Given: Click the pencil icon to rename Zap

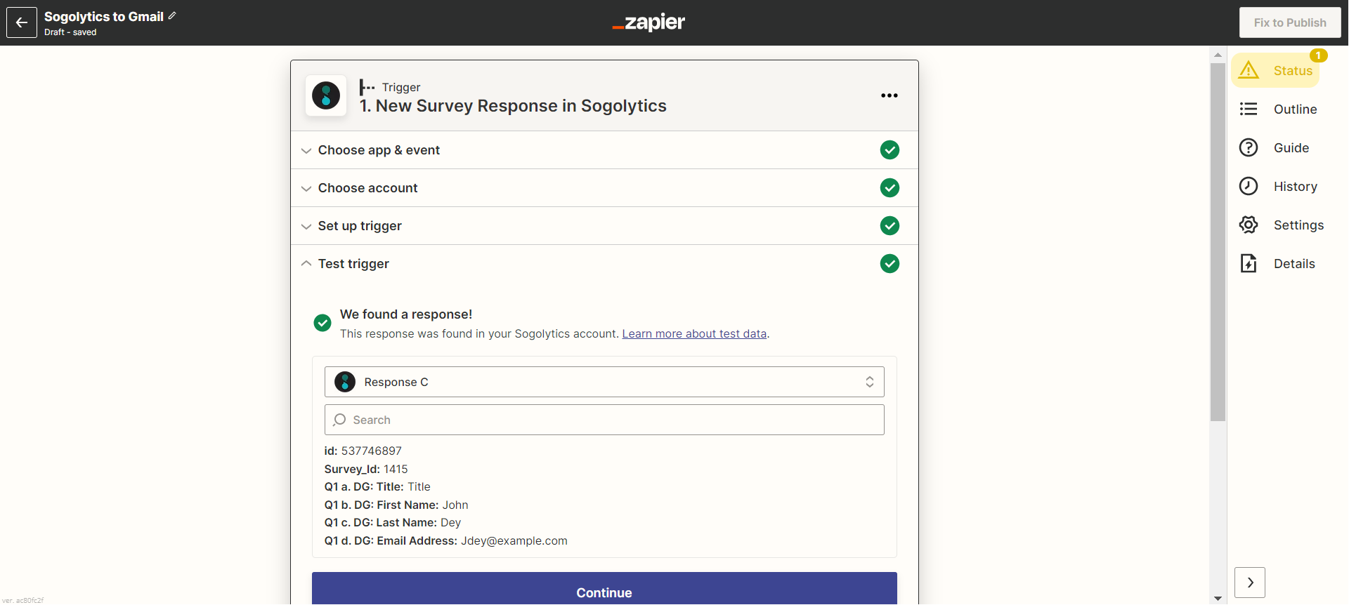Looking at the screenshot, I should (172, 15).
